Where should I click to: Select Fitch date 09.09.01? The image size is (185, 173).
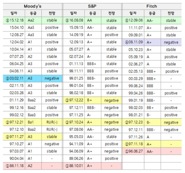tap(136, 35)
